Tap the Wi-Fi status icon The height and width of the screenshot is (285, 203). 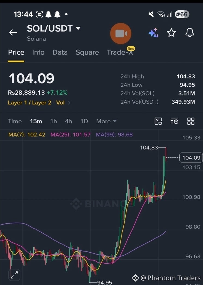pos(161,14)
